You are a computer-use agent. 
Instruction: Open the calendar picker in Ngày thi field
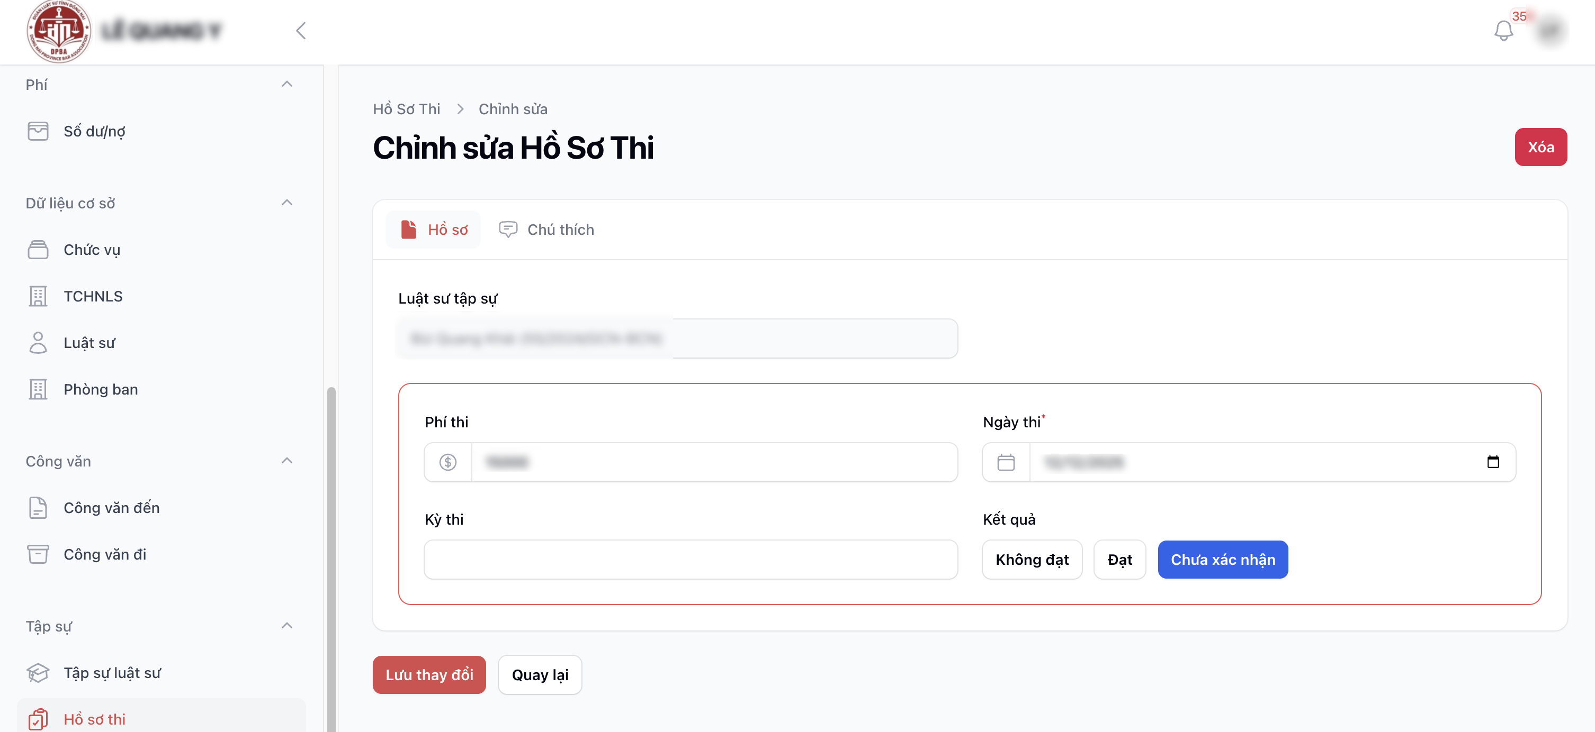1493,462
